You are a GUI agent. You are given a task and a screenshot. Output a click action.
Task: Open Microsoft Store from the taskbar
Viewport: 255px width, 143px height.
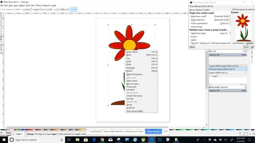[86, 140]
